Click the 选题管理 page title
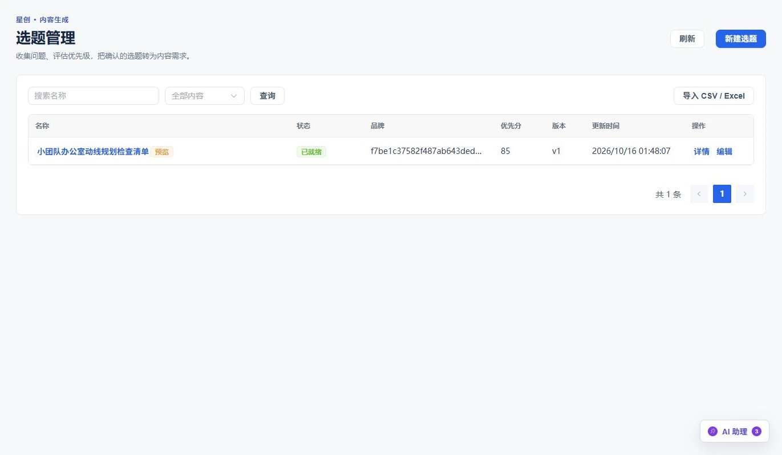Image resolution: width=782 pixels, height=455 pixels. [46, 38]
